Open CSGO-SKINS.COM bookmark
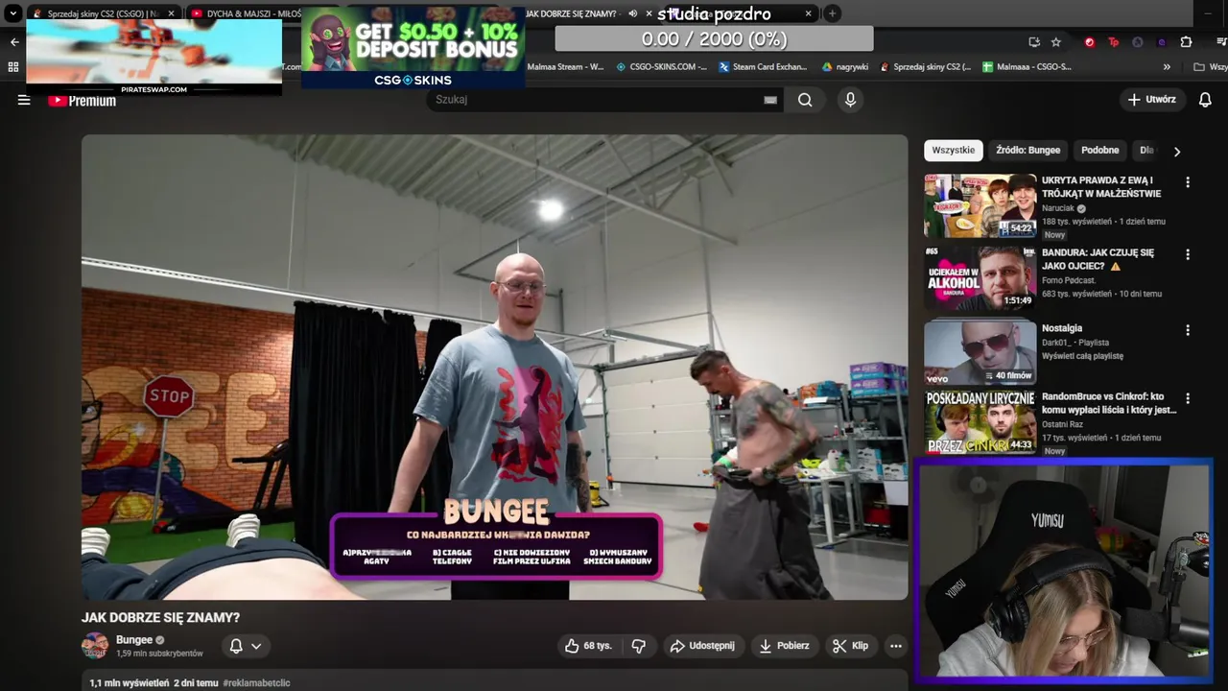This screenshot has width=1228, height=691. pos(661,67)
